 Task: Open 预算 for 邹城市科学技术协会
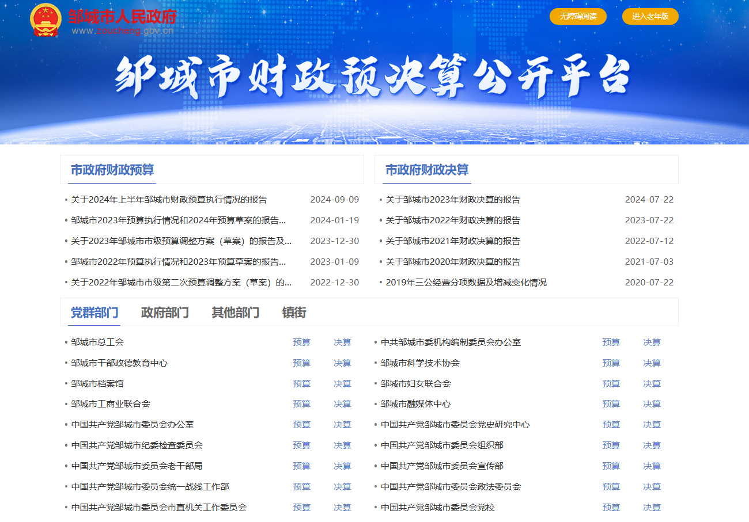611,363
